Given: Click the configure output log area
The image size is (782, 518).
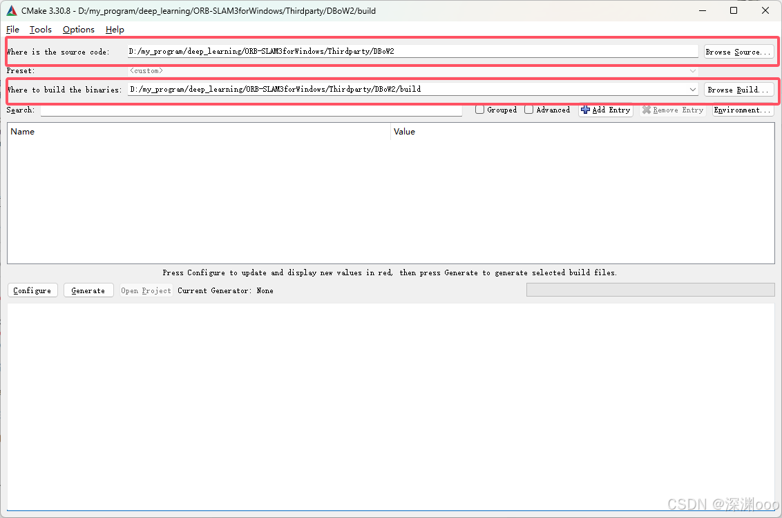Looking at the screenshot, I should tap(391, 407).
